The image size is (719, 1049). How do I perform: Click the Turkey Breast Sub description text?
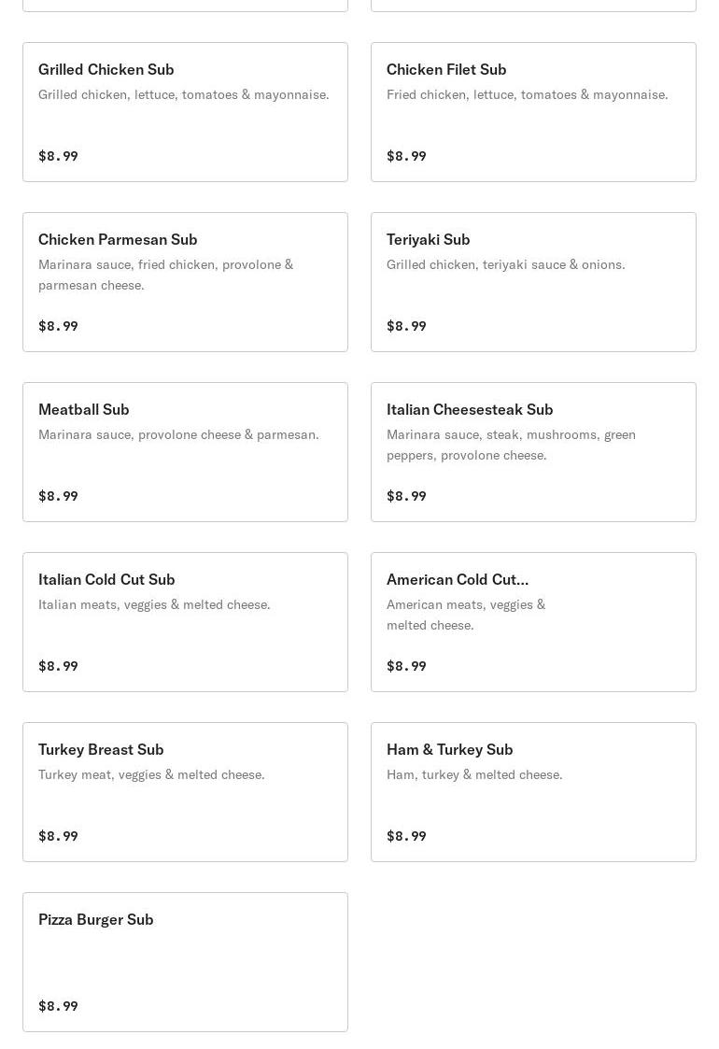151,774
